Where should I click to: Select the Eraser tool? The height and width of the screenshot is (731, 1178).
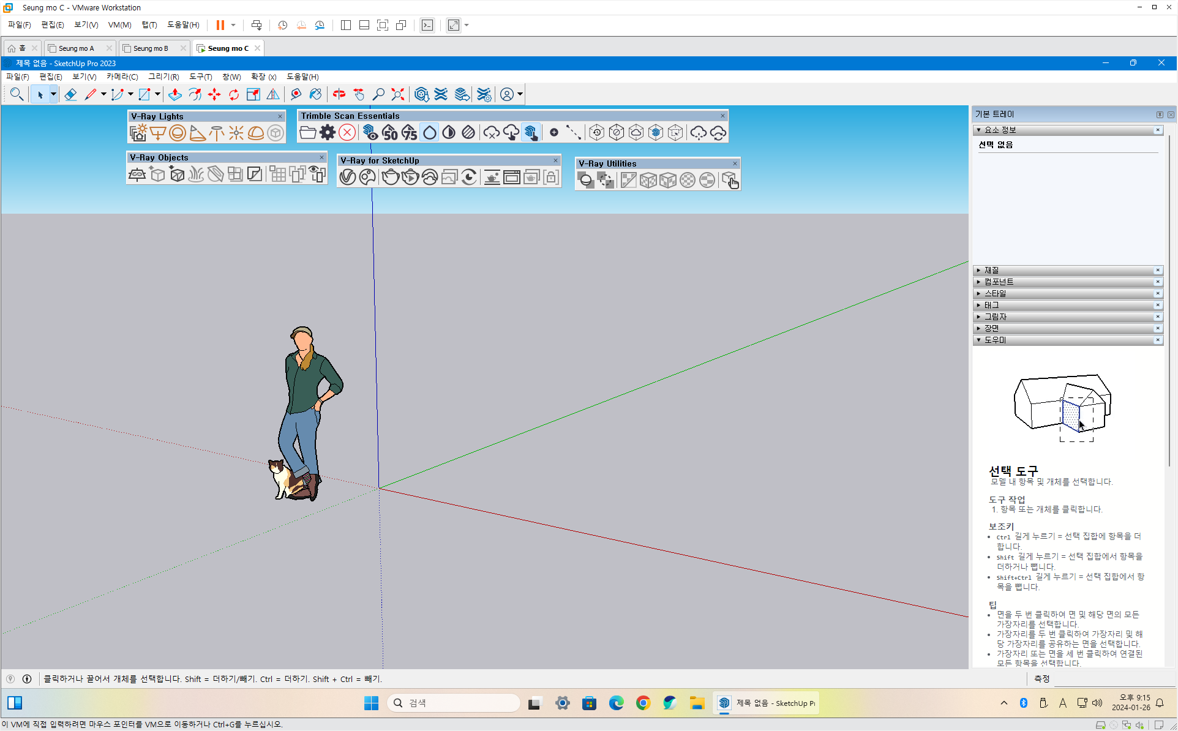pos(70,94)
